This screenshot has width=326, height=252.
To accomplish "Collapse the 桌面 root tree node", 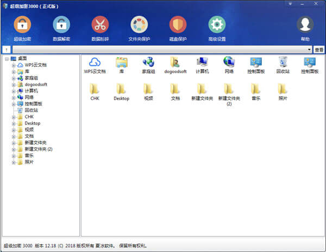I will 7,59.
